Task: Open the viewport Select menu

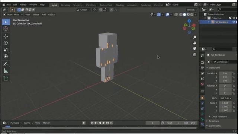Action: click(36, 15)
